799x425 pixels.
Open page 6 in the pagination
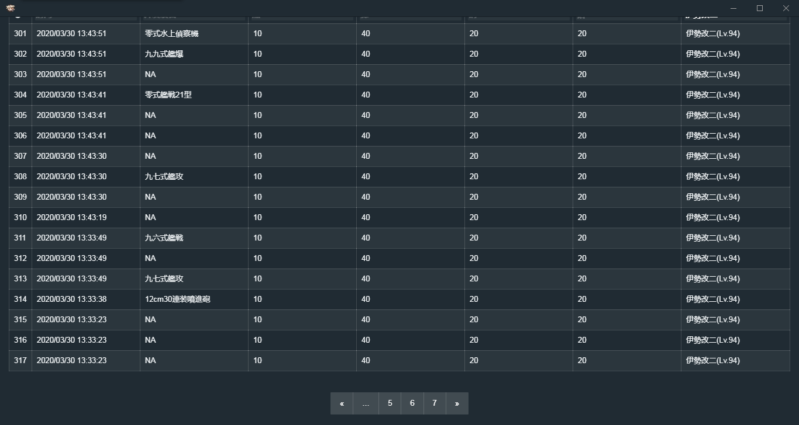tap(412, 403)
